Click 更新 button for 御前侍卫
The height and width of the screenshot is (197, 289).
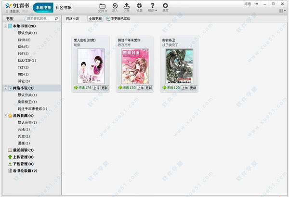click(193, 88)
